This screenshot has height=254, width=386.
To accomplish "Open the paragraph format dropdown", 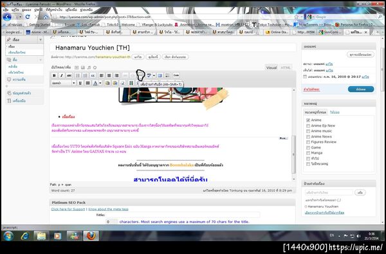I will click(64, 83).
